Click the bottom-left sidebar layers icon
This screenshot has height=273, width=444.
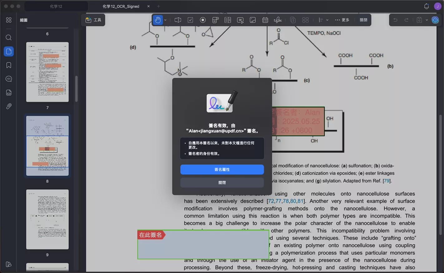click(x=9, y=264)
